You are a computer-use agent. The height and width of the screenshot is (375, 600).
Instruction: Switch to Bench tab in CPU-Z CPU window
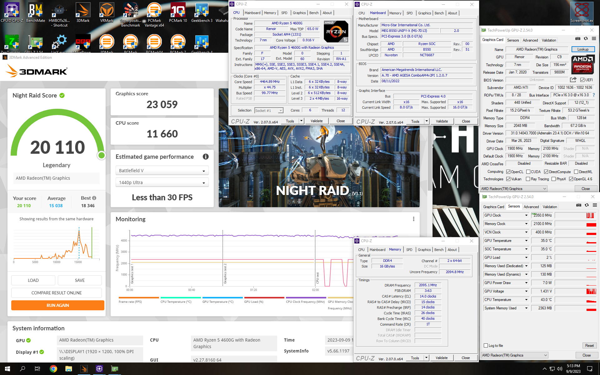pos(314,13)
